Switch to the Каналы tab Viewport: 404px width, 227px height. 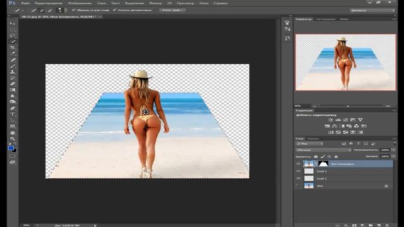point(313,139)
